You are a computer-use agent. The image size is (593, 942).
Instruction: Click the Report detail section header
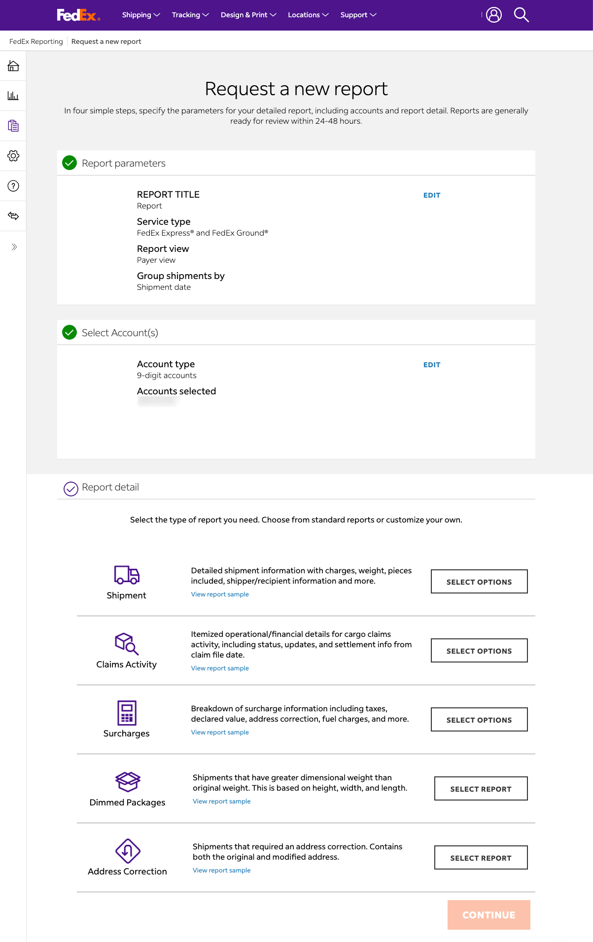[x=296, y=488]
